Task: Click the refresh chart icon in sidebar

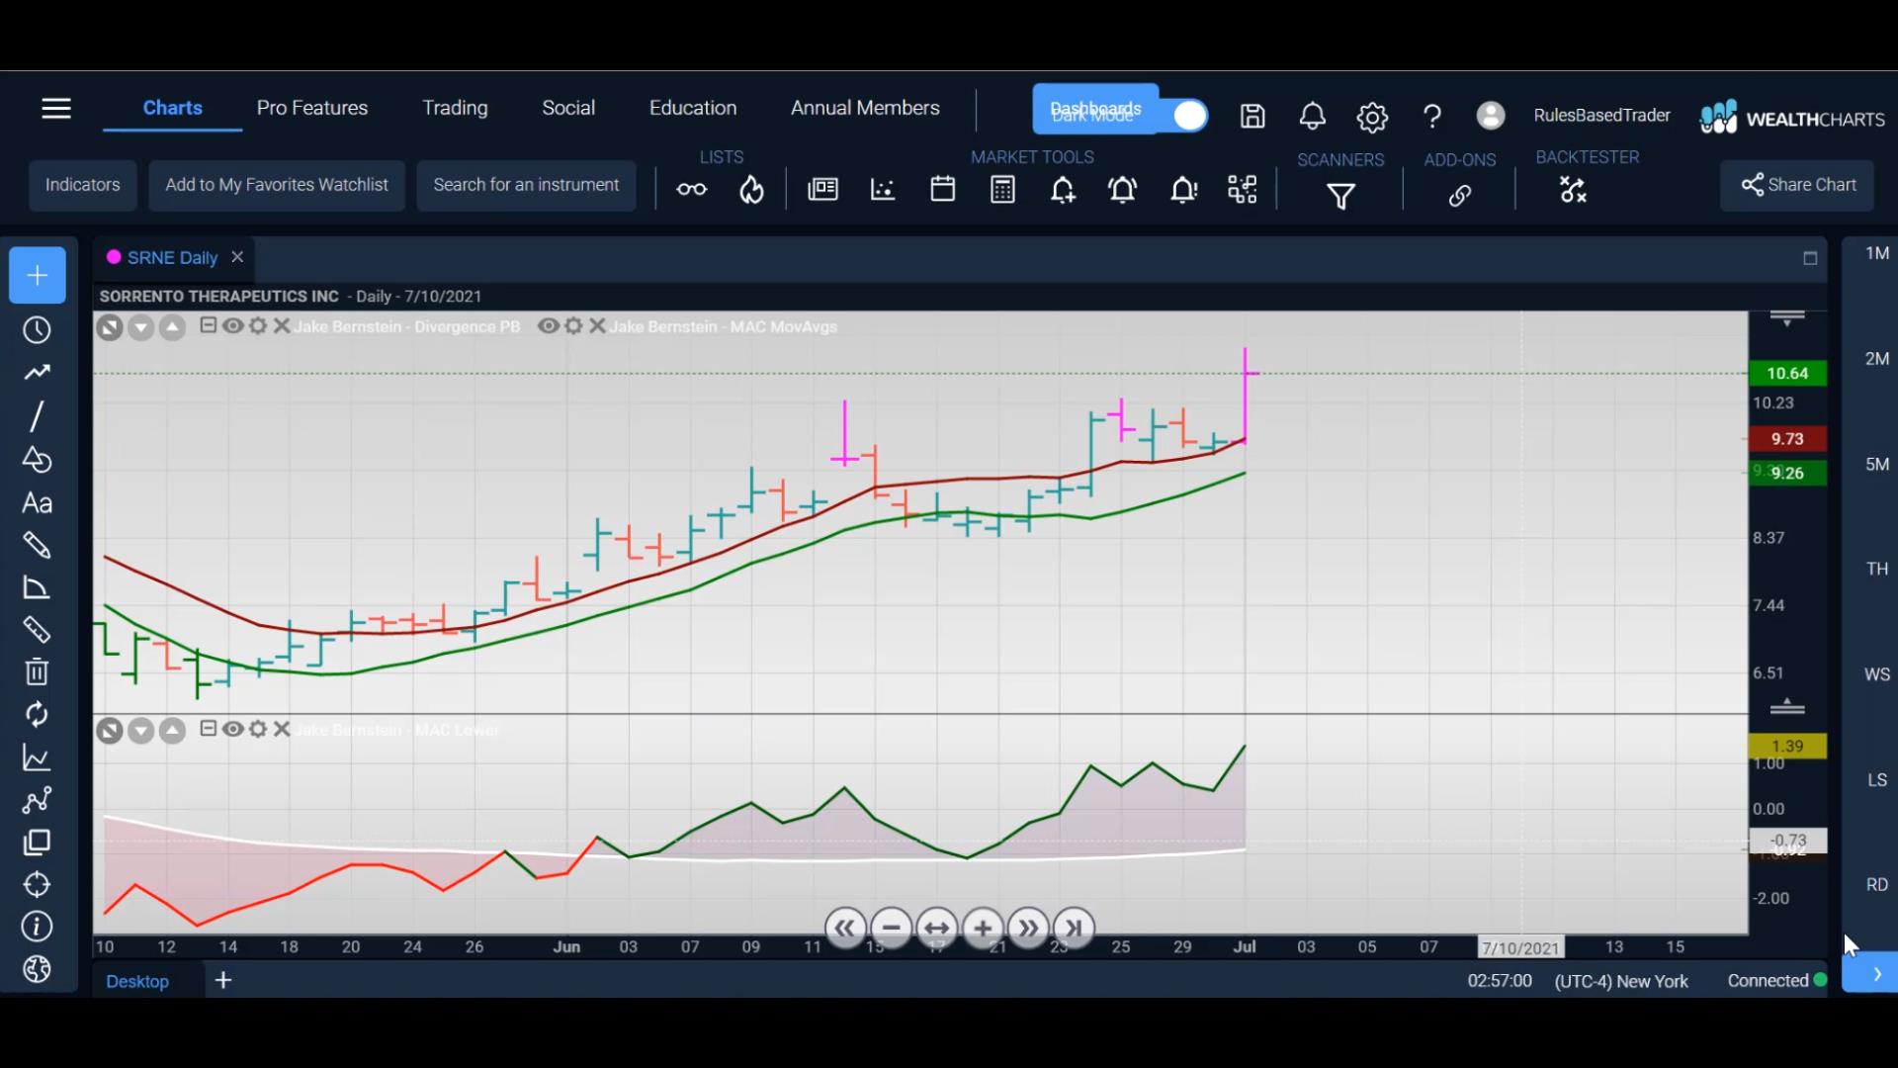Action: [37, 715]
